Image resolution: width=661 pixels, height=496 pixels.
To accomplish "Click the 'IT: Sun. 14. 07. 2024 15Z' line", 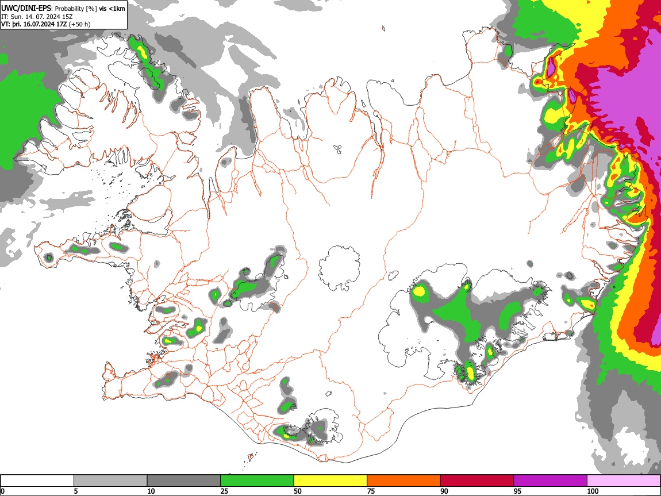I will [37, 17].
